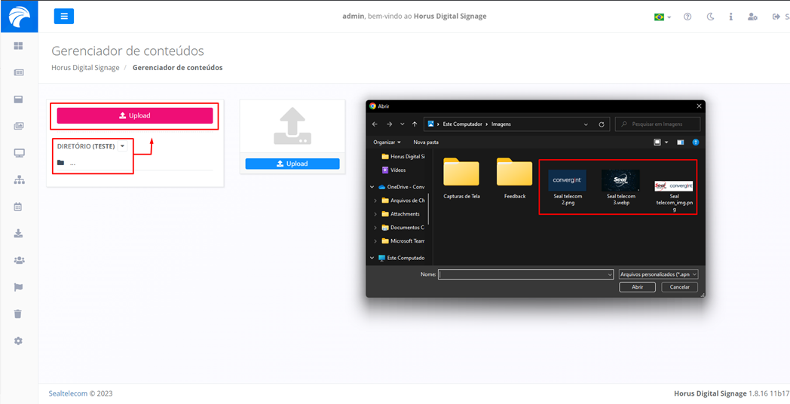The image size is (790, 404).
Task: Click the pink Upload button
Action: tap(135, 115)
